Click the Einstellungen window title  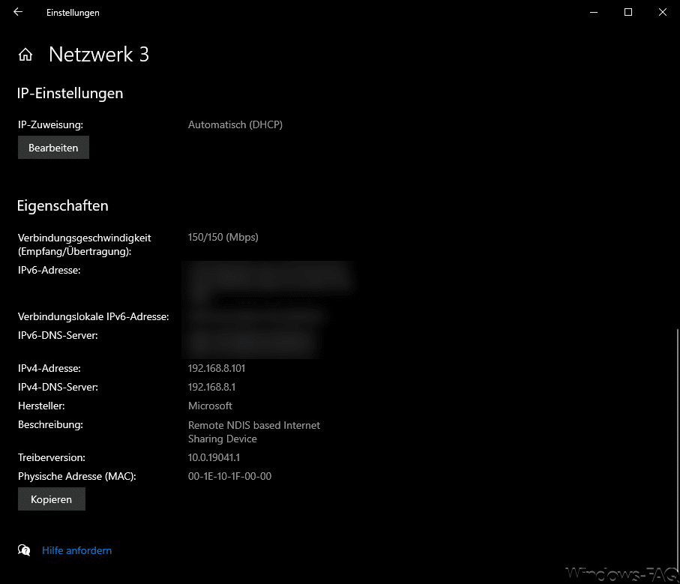coord(73,13)
